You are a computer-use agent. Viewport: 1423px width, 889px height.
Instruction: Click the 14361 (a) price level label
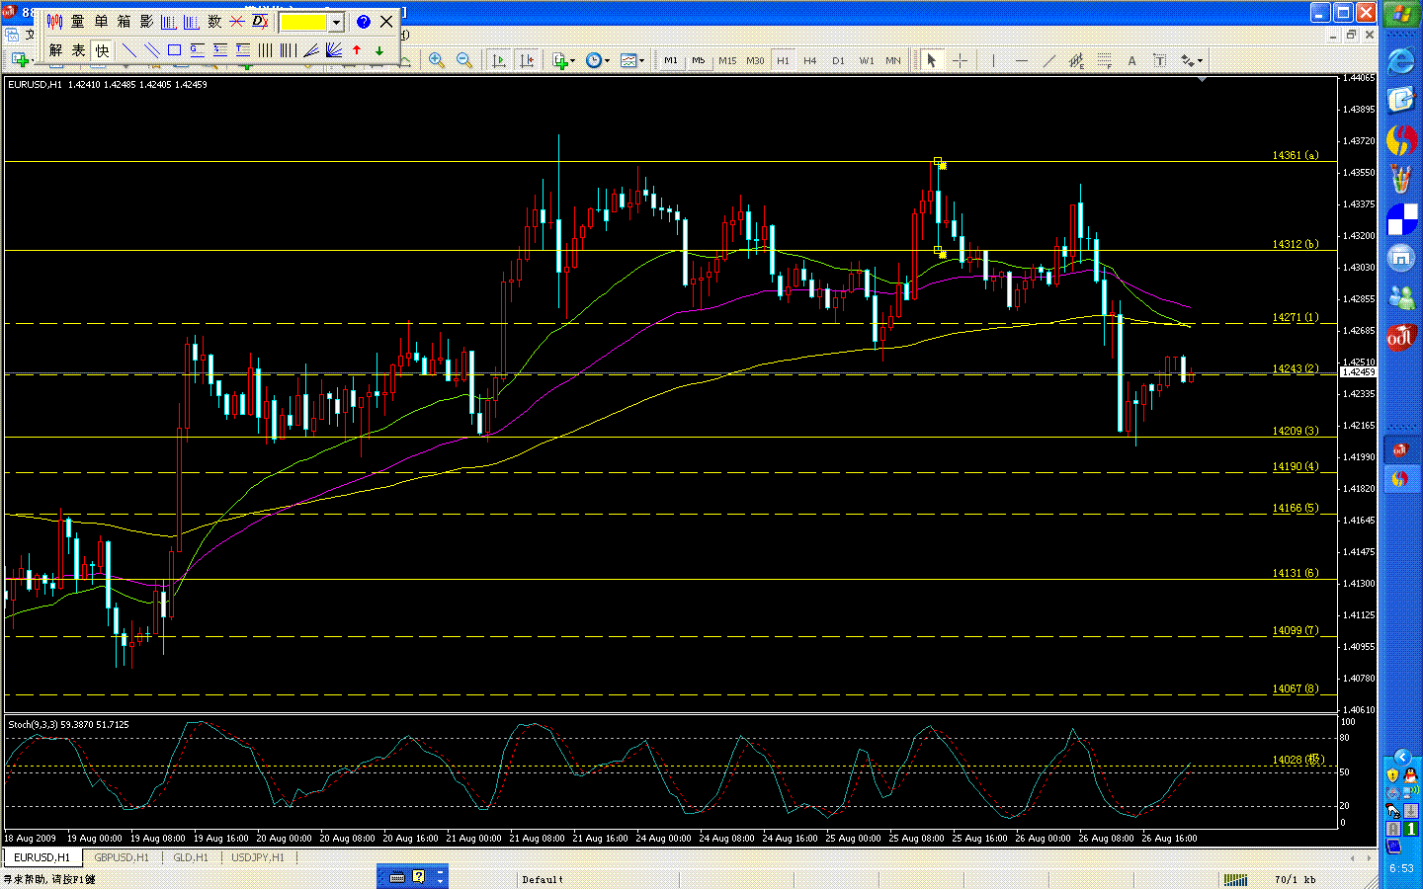pyautogui.click(x=1295, y=156)
